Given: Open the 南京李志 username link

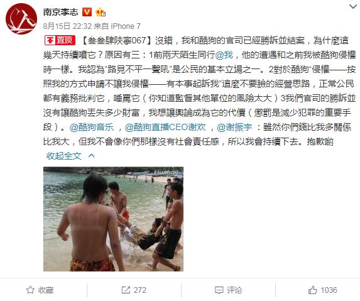Looking at the screenshot, I should (60, 12).
